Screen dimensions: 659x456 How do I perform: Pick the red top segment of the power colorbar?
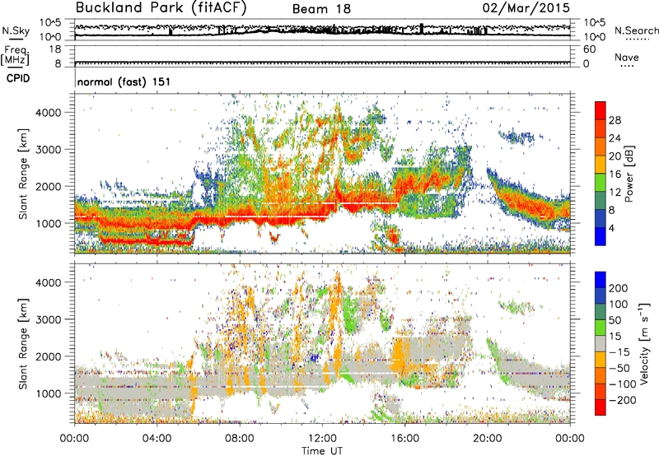601,111
